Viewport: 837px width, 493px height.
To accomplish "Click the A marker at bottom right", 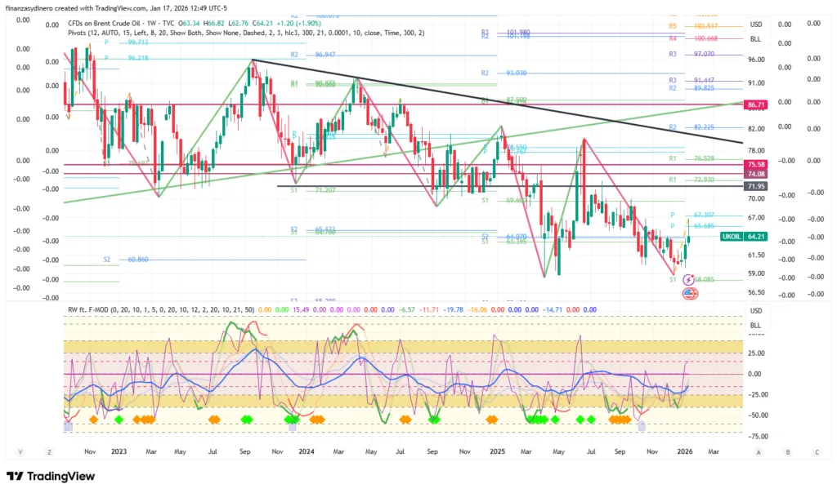I will 759,451.
